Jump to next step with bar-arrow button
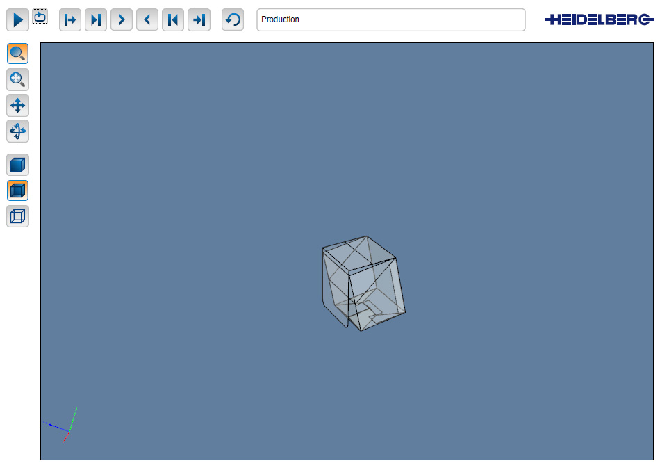Image resolution: width=660 pixels, height=470 pixels. [x=70, y=19]
